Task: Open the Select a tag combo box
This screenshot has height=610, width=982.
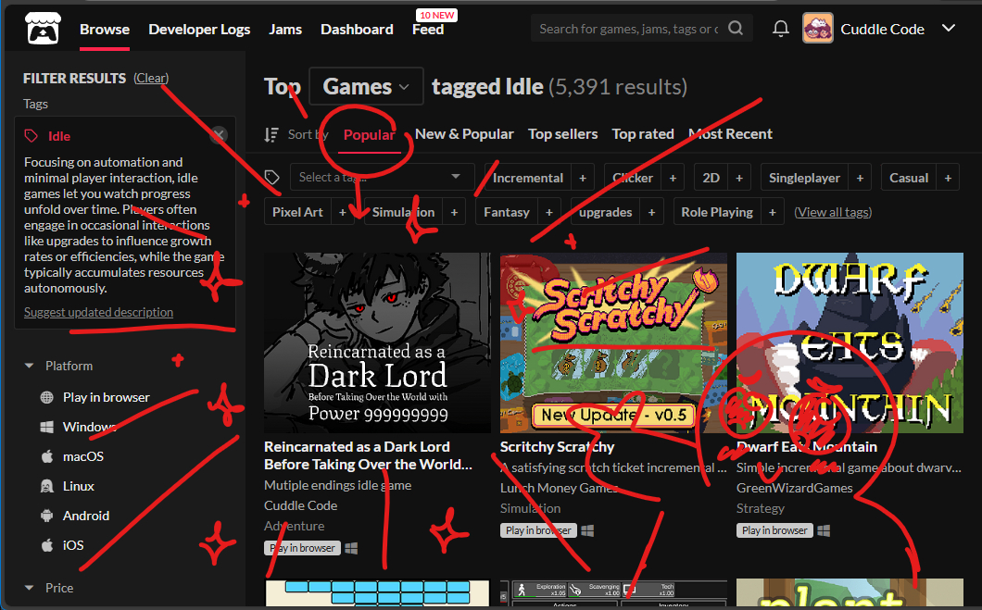Action: click(x=381, y=177)
